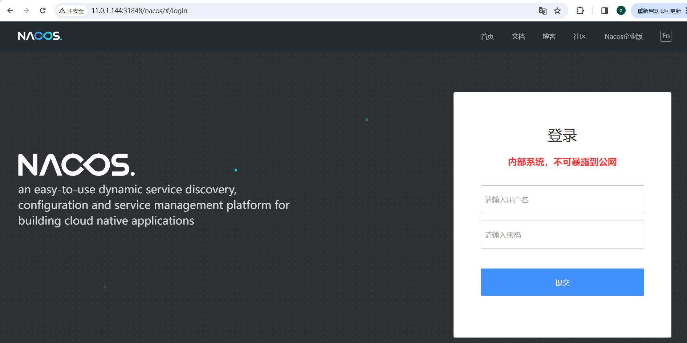Open the 文档 navigation link
This screenshot has width=687, height=343.
(x=518, y=36)
